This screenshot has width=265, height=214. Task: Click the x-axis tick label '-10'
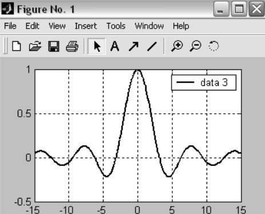click(x=66, y=210)
